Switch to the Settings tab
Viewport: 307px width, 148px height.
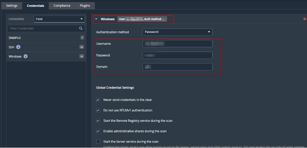[12, 5]
